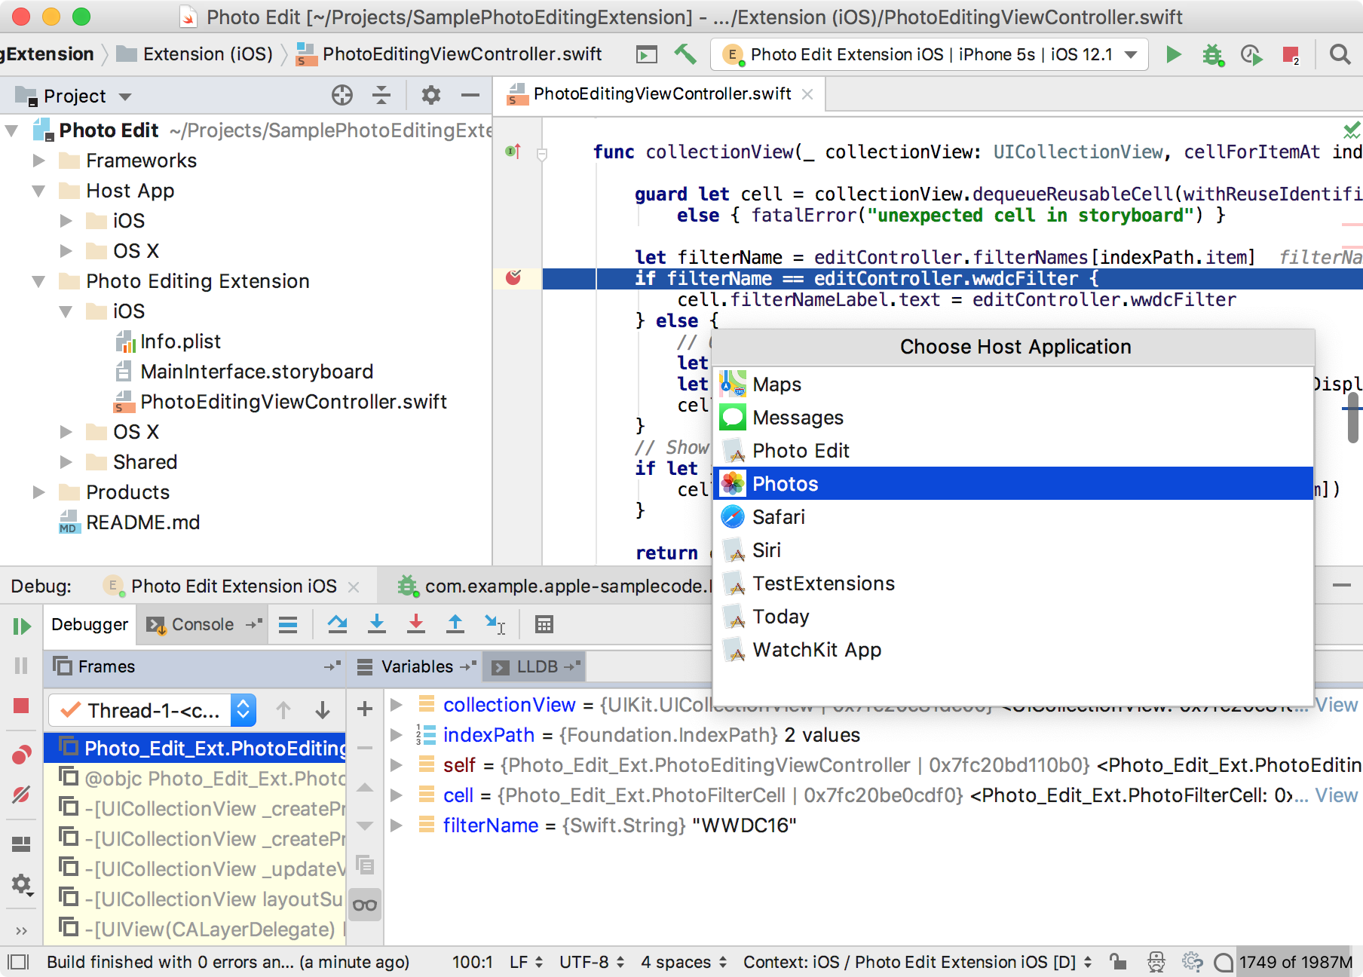Collapse the Host App folder
The image size is (1363, 977).
(x=38, y=191)
